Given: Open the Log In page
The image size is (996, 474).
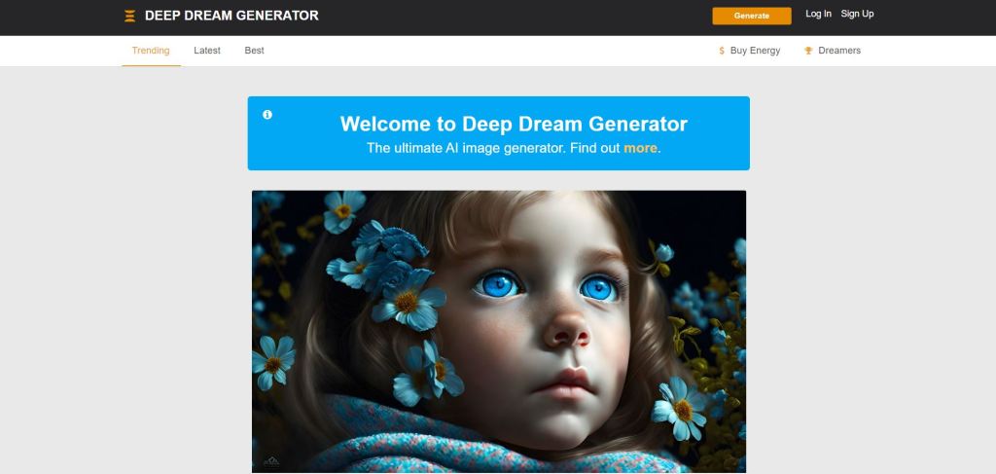Looking at the screenshot, I should tap(818, 14).
